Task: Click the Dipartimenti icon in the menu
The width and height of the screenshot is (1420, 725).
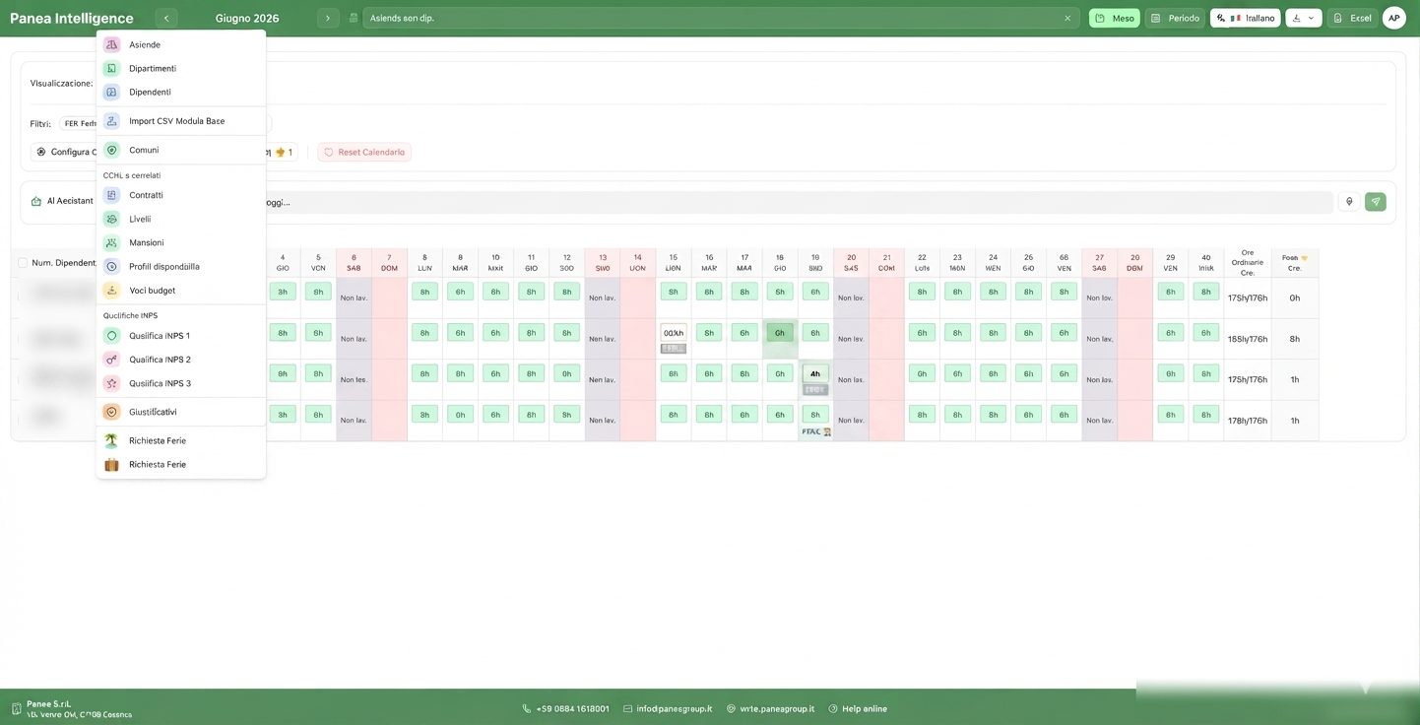Action: (111, 68)
